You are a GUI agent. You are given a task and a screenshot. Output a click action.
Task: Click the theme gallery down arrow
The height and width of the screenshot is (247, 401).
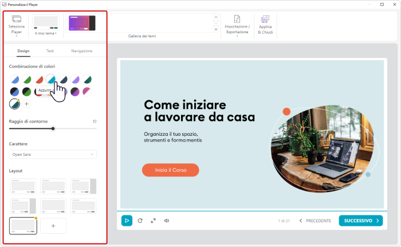pyautogui.click(x=216, y=23)
